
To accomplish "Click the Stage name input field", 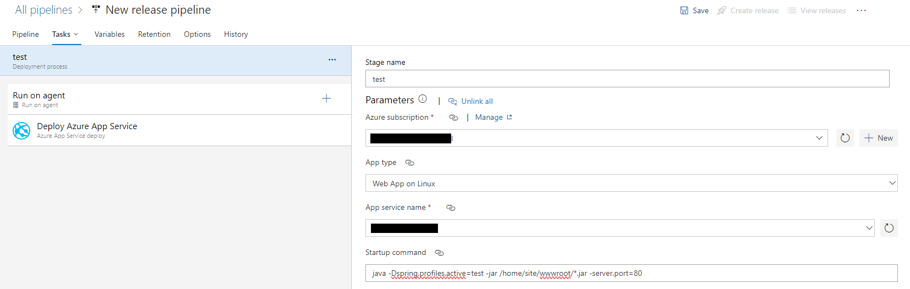I will pos(627,79).
